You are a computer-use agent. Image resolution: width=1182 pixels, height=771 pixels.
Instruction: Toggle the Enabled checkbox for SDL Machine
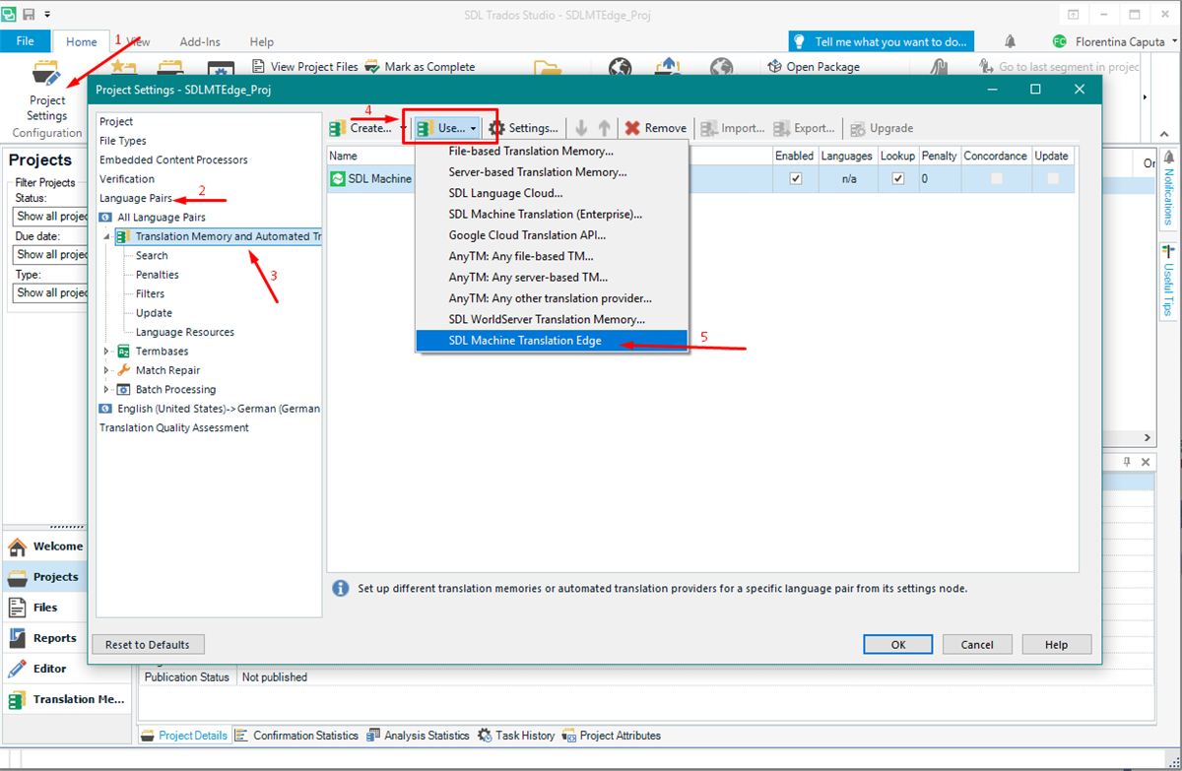[796, 179]
